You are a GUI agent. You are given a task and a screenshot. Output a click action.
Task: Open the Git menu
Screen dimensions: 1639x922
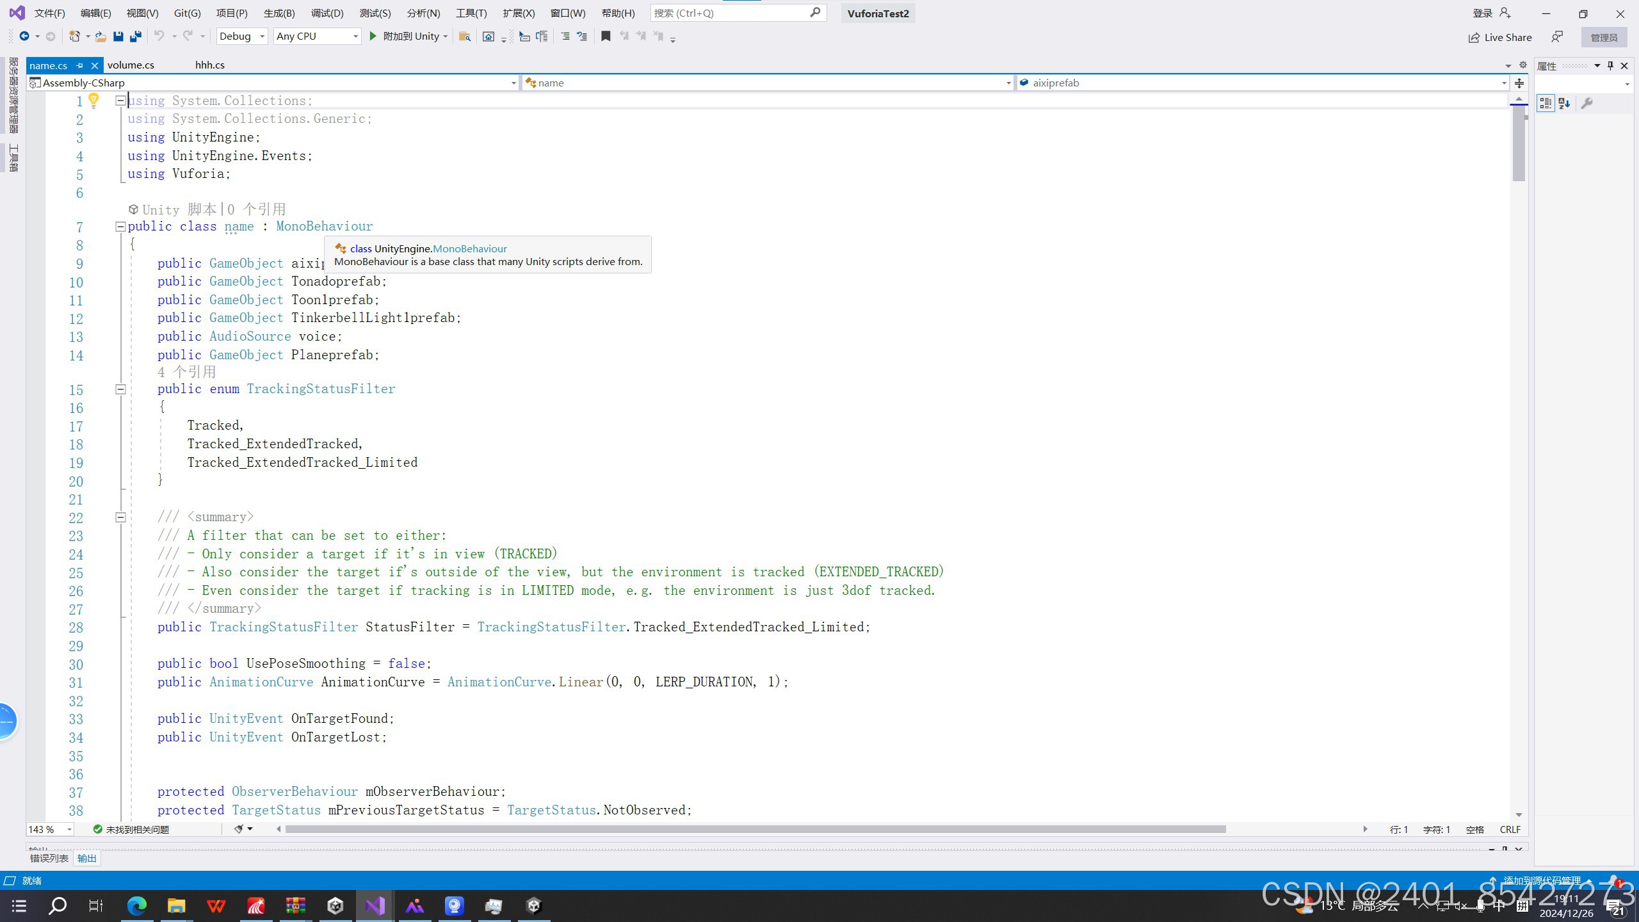[x=187, y=13]
